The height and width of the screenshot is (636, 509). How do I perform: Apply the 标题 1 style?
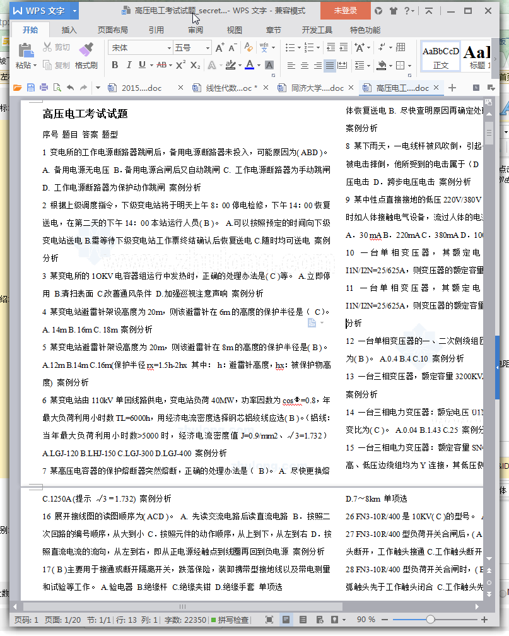pyautogui.click(x=477, y=56)
